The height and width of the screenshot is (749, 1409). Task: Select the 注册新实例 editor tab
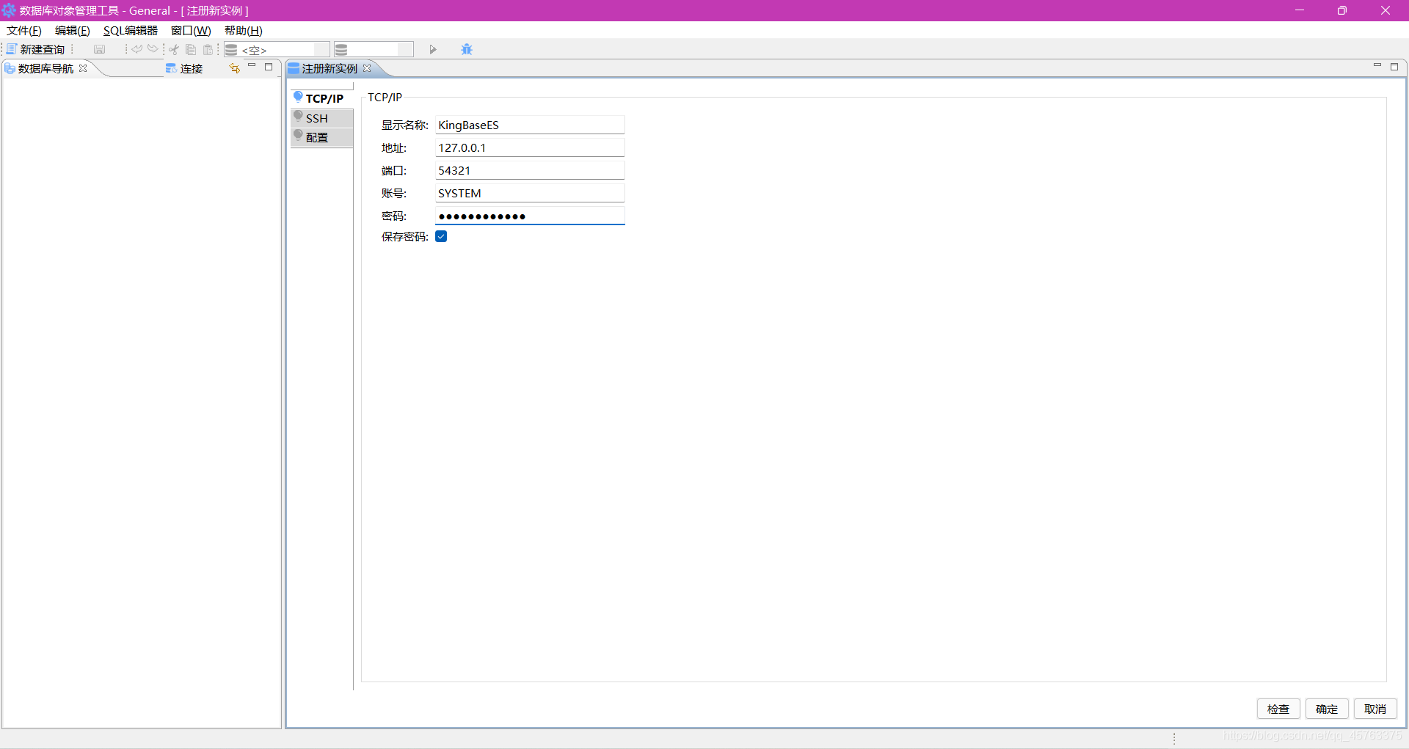[330, 68]
